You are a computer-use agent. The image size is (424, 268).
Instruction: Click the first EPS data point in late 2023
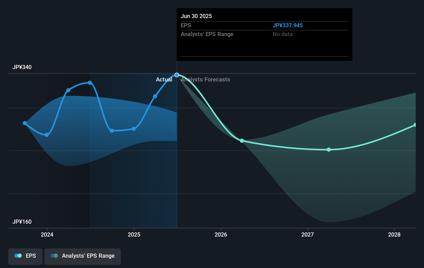coord(25,123)
